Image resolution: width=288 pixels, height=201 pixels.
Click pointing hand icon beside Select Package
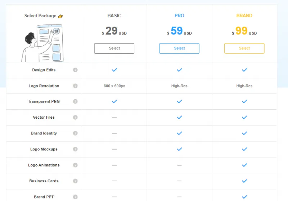point(60,16)
